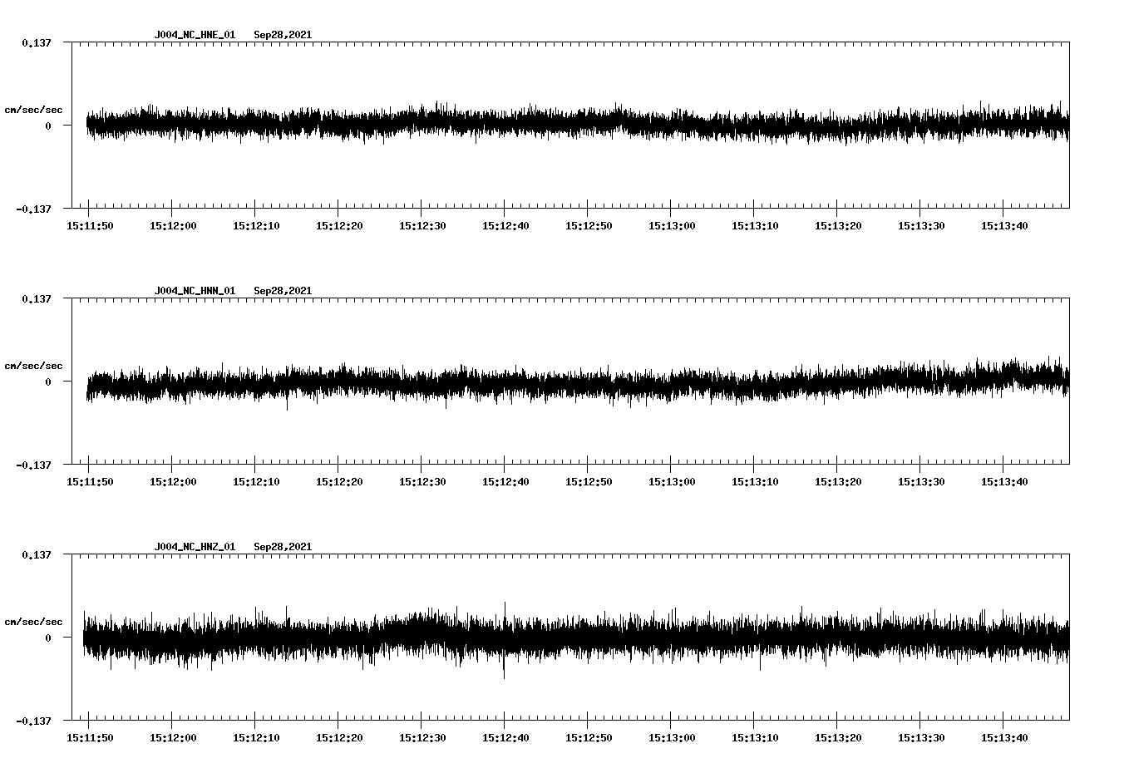The height and width of the screenshot is (768, 1129).
Task: Click the J004_NC_HNZ_01 plot title
Action: [195, 547]
